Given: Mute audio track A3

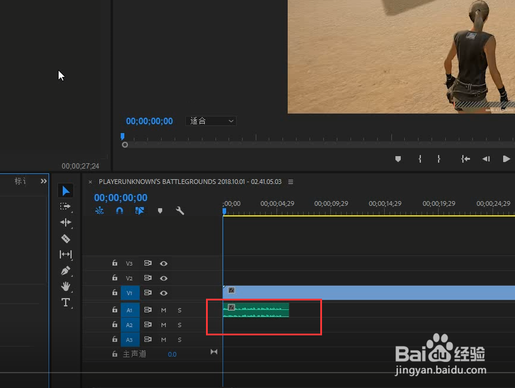Looking at the screenshot, I should (x=163, y=339).
